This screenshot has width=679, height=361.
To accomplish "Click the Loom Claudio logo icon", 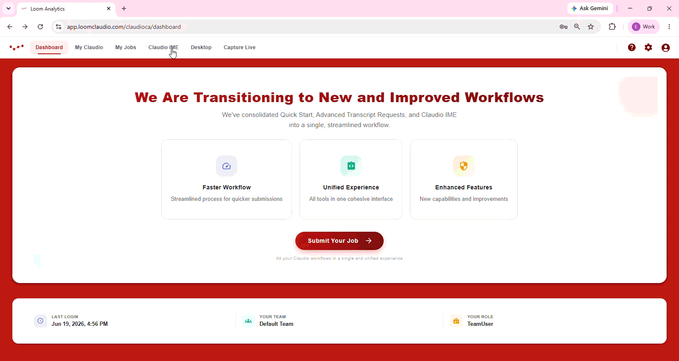I will (17, 47).
